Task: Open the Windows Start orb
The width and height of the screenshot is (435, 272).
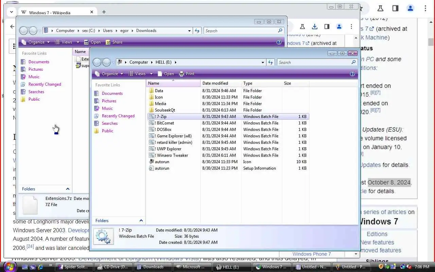Action: pyautogui.click(x=9, y=266)
